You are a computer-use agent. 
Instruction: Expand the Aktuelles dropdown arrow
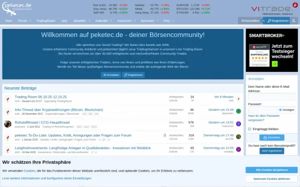coord(89,20)
